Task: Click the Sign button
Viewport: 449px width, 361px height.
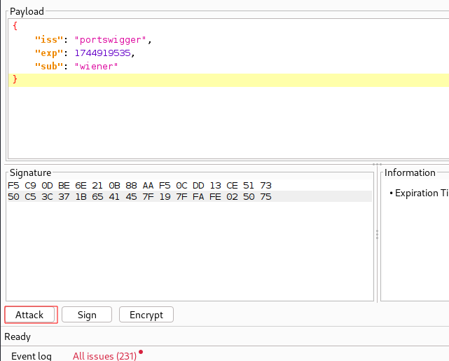Action: (87, 315)
